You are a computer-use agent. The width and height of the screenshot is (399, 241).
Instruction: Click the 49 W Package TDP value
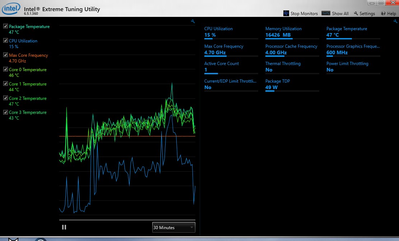271,87
